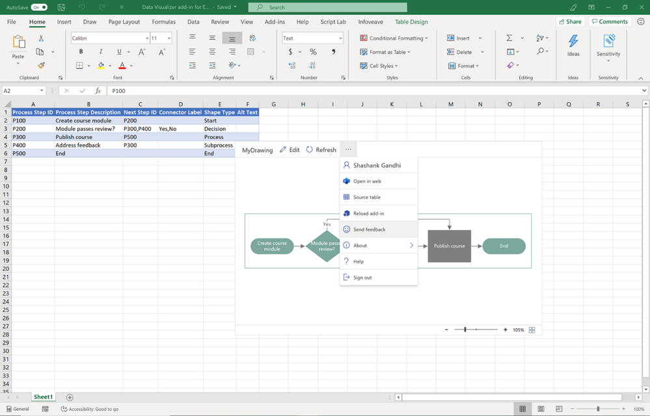Screen dimensions: 650x416
Task: Click the fit-to-view icon beside 105%
Action: (x=532, y=330)
